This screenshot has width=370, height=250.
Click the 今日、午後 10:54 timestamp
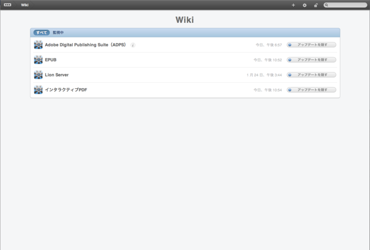(268, 90)
